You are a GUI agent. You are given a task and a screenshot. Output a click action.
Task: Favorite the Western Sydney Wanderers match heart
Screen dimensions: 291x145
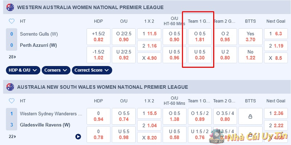pyautogui.click(x=12, y=101)
